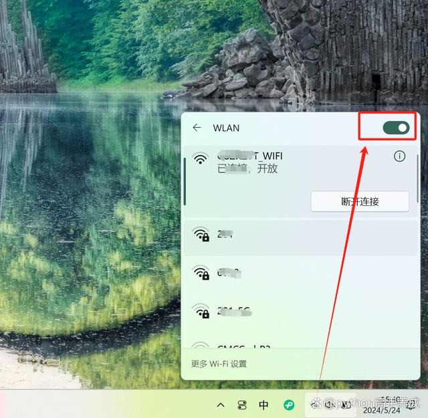
Task: Open the date 2024/5/24 clock area
Action: pyautogui.click(x=382, y=405)
